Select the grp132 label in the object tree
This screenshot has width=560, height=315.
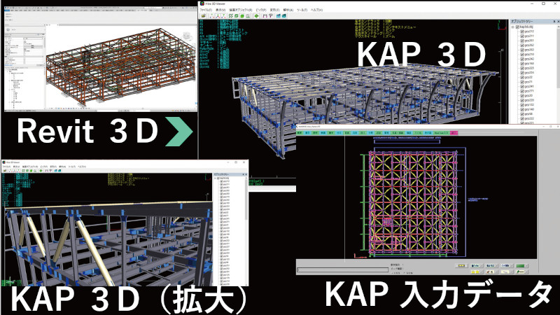click(529, 105)
